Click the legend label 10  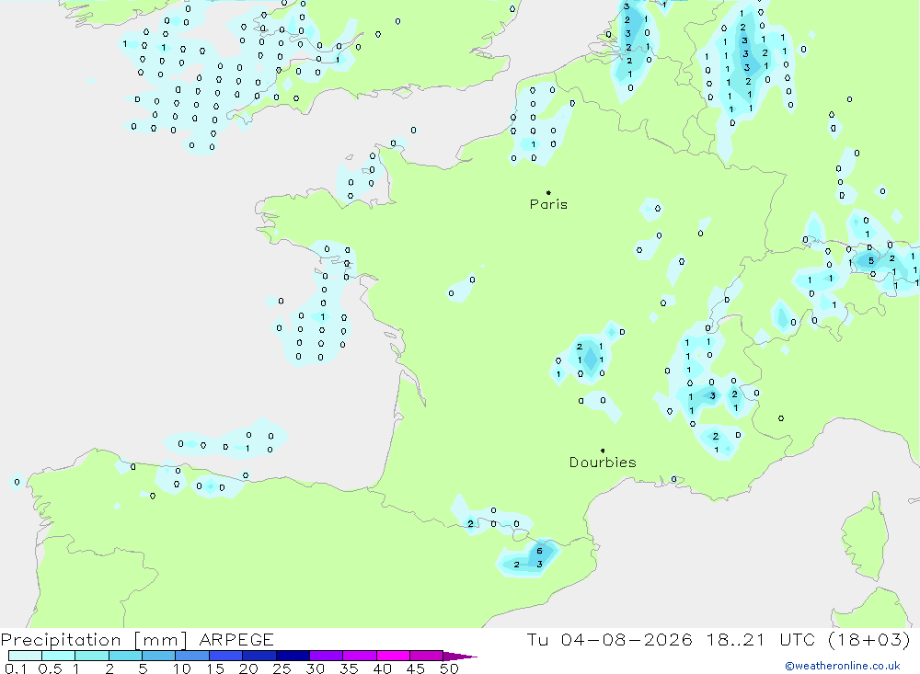(182, 668)
